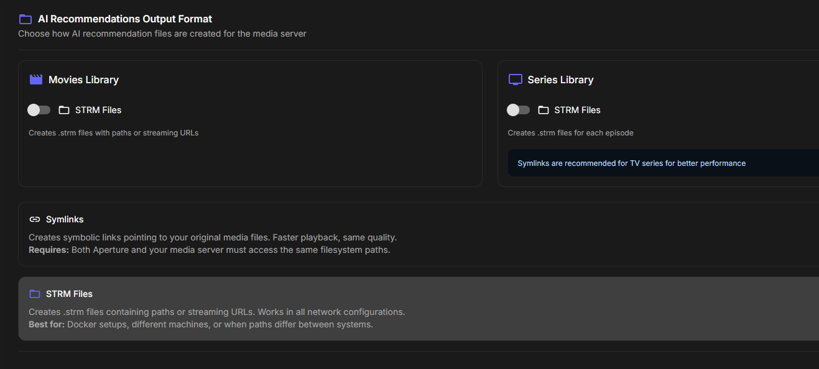Click the STRM Files label under Movies Library
This screenshot has height=369, width=819.
click(98, 110)
